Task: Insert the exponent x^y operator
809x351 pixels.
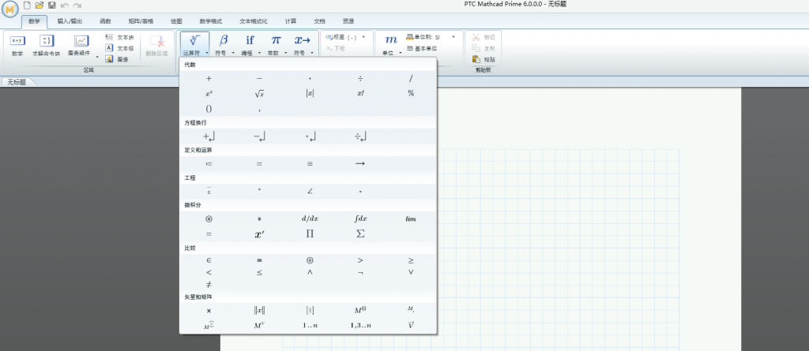Action: [x=209, y=94]
